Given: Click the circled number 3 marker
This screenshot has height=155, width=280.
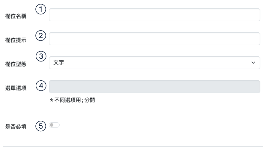Looking at the screenshot, I should tap(40, 55).
